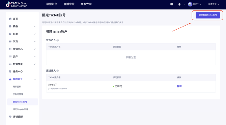
Task: Click the jianglu7 username
Action: pos(53,85)
